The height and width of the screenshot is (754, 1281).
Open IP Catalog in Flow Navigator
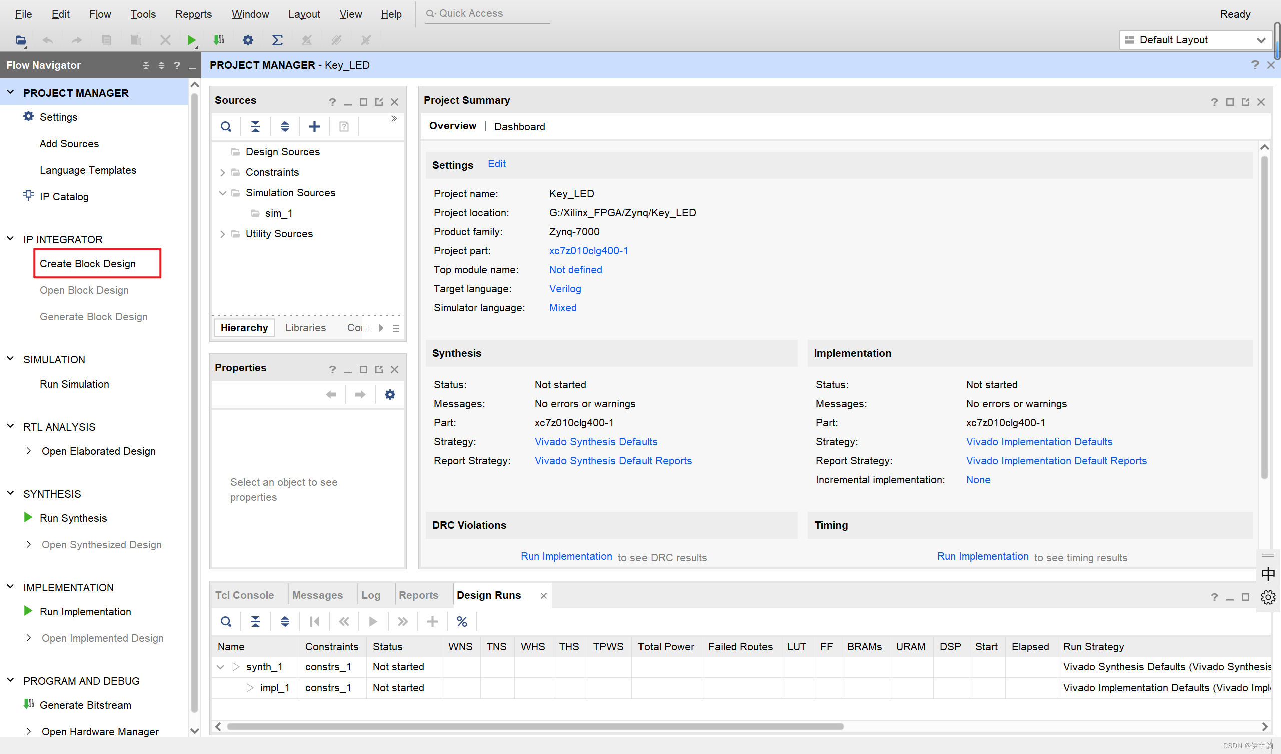click(x=64, y=196)
